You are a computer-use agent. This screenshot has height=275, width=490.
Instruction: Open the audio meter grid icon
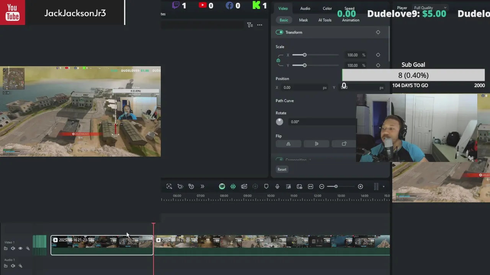click(376, 186)
